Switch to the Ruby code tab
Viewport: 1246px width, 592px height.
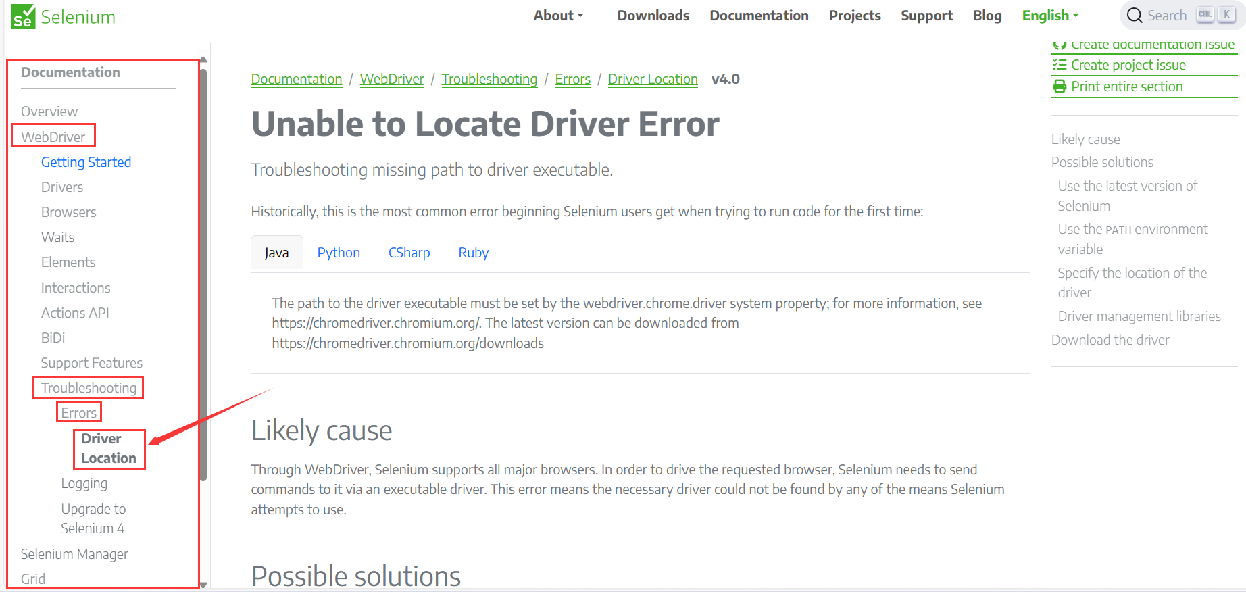473,253
